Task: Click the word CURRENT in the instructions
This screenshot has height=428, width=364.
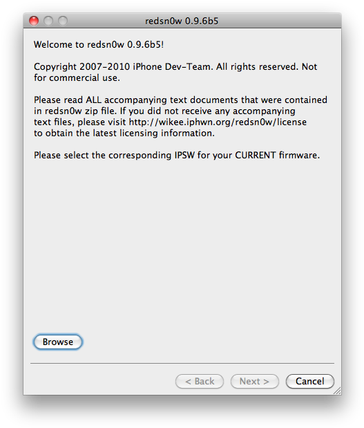Action: tap(256, 155)
